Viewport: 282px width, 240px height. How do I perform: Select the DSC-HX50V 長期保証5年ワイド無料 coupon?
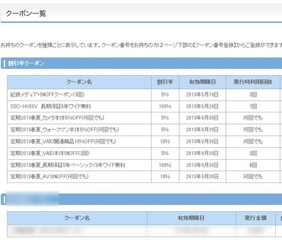[51, 107]
